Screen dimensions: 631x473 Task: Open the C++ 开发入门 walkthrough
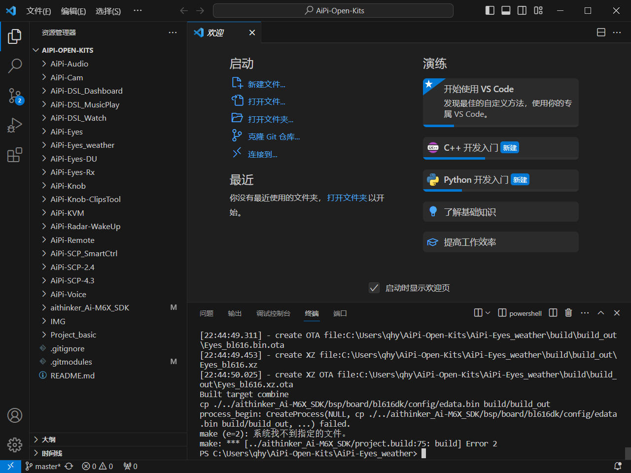pos(501,148)
